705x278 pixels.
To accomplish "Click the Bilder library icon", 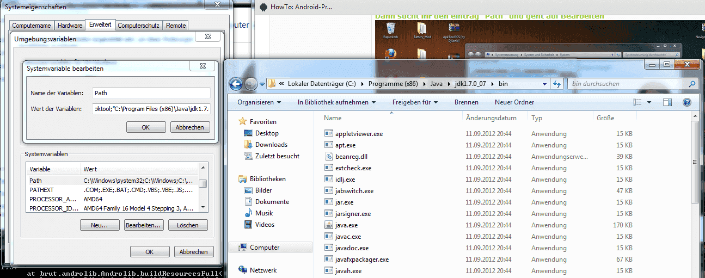I will click(248, 190).
